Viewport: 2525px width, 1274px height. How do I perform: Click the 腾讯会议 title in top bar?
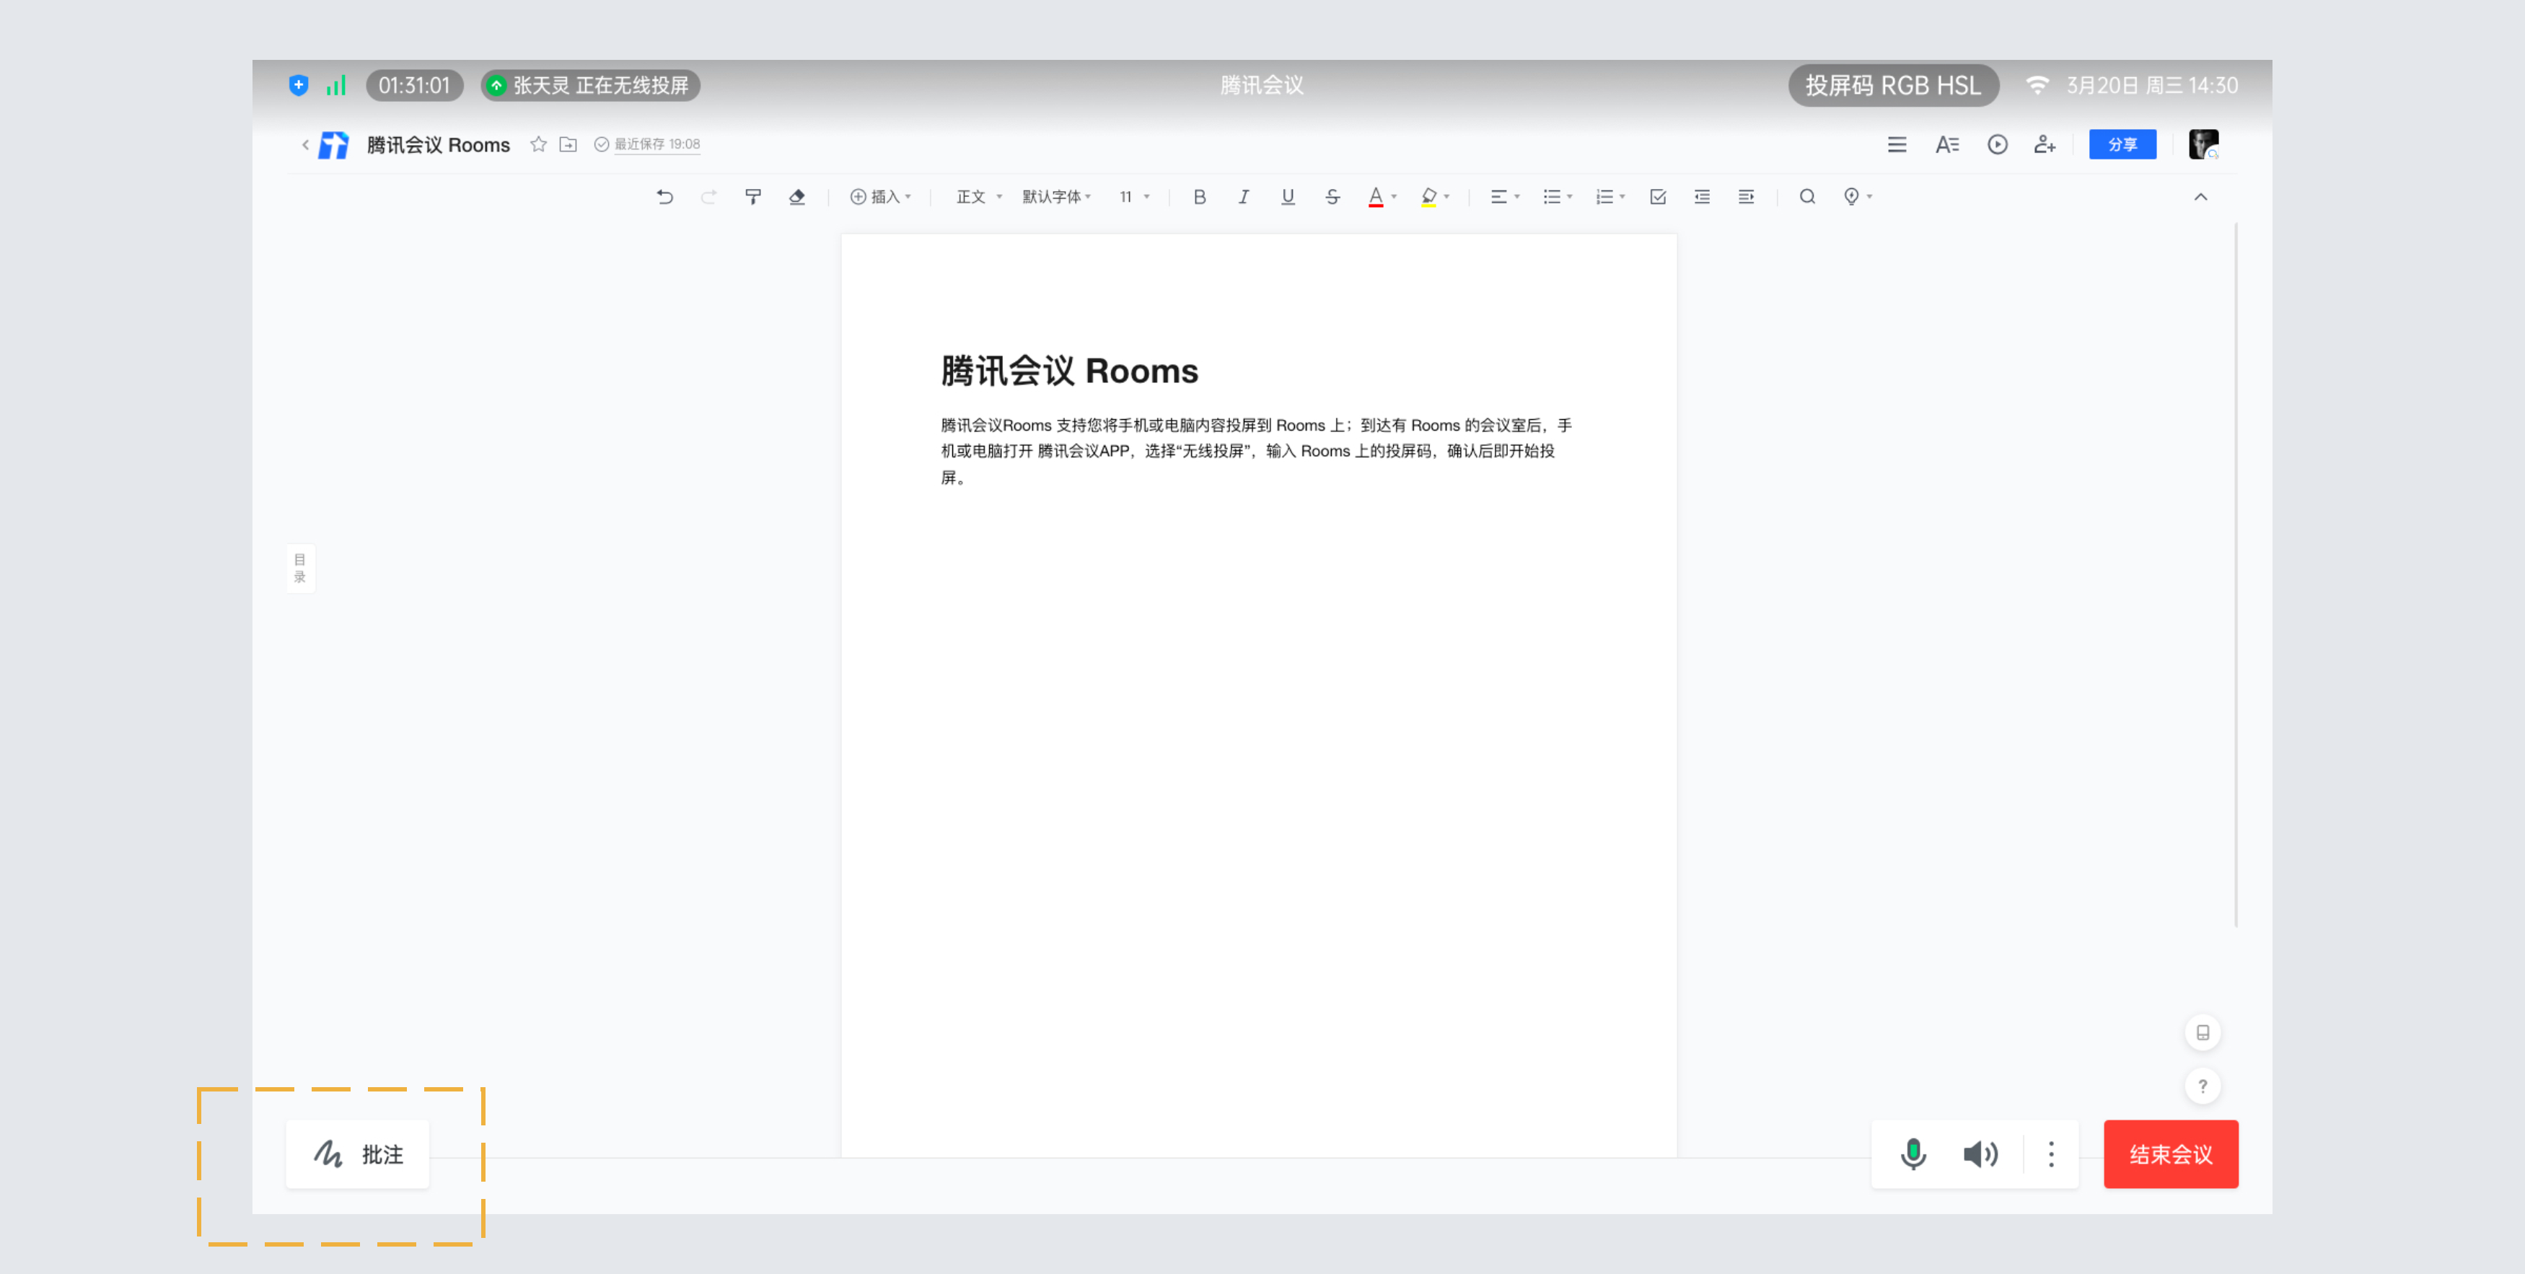1262,85
